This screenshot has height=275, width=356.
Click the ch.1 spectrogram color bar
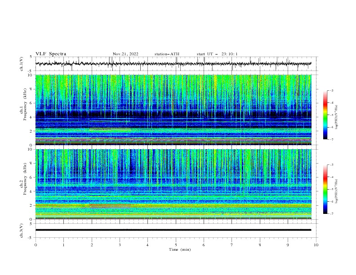coord(325,115)
